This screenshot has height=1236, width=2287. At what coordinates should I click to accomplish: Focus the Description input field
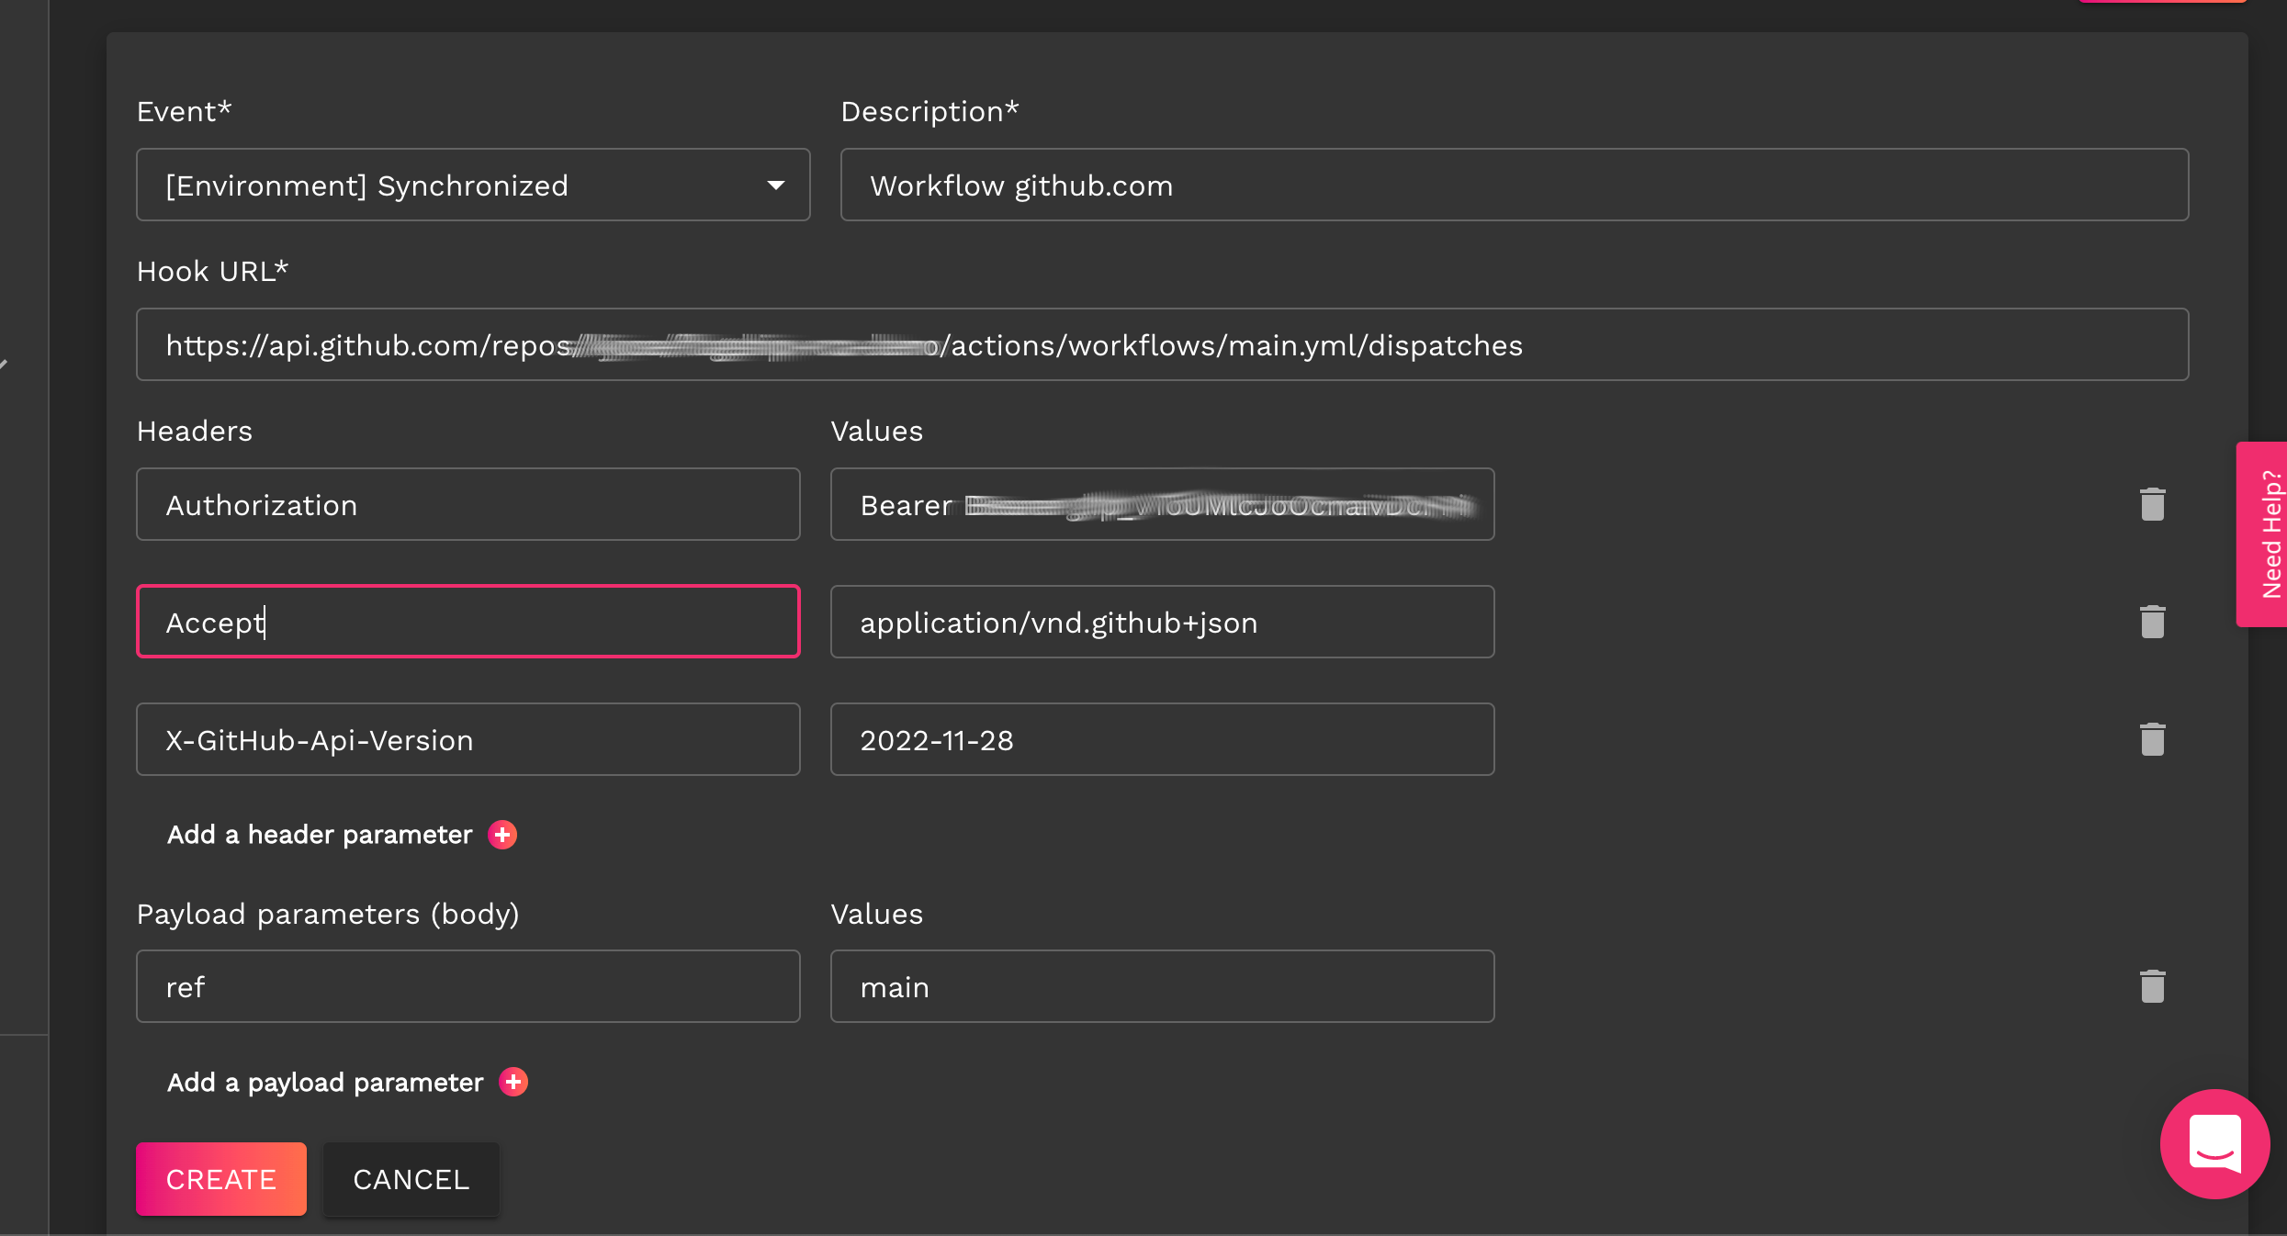click(x=1515, y=185)
